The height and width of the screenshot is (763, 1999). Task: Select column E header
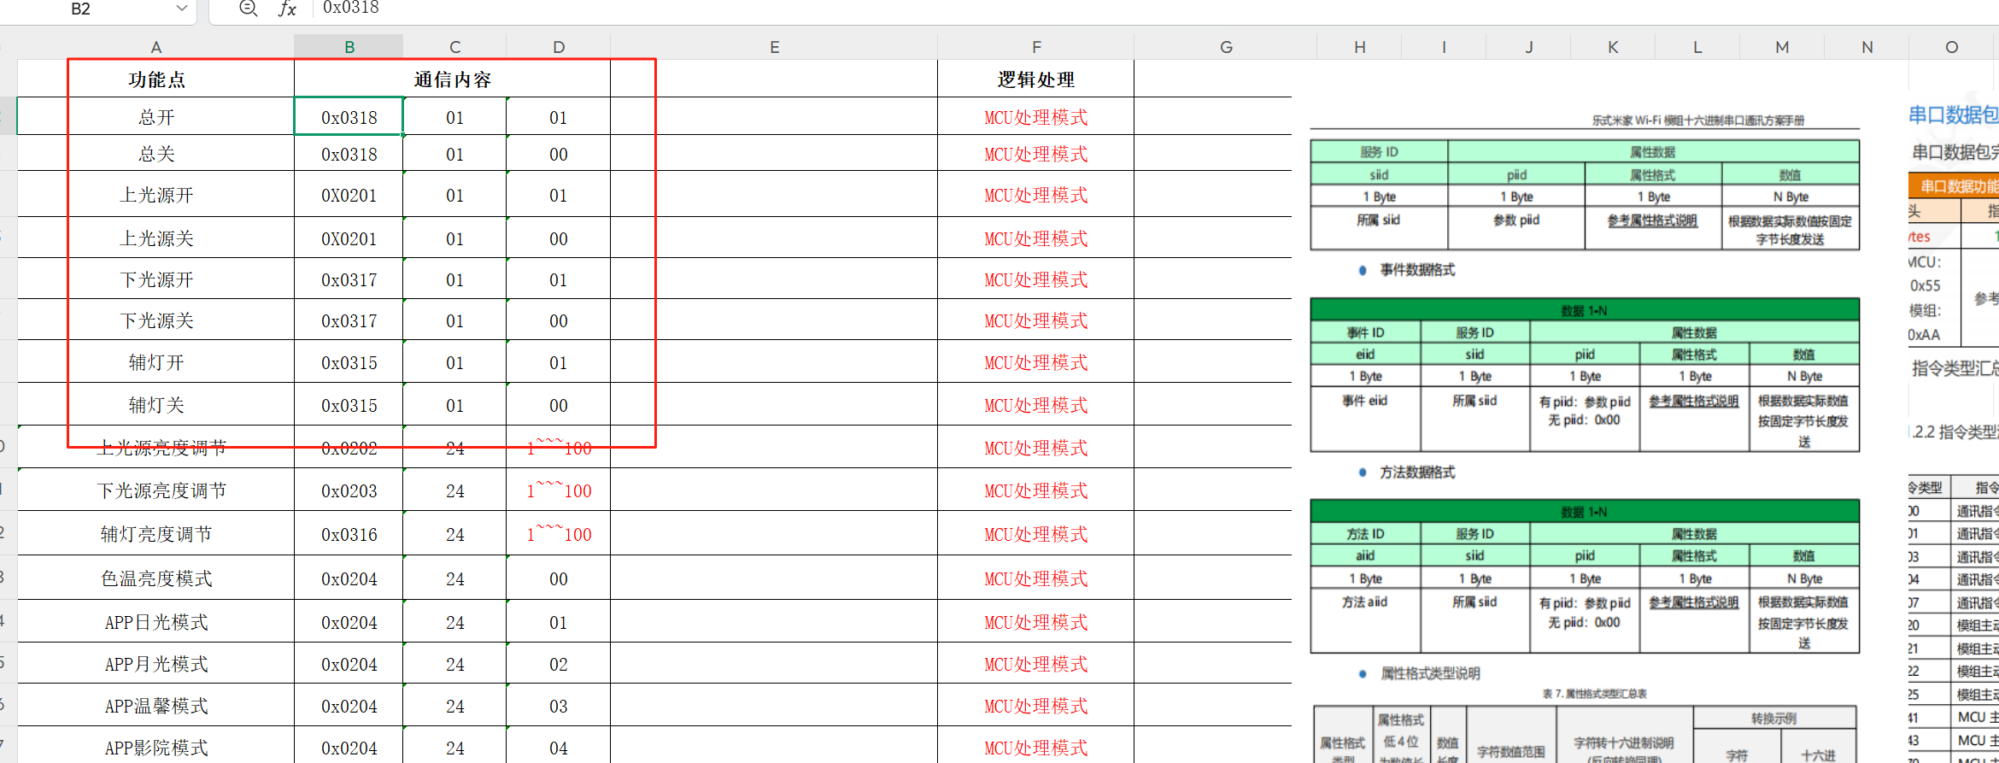pyautogui.click(x=774, y=47)
